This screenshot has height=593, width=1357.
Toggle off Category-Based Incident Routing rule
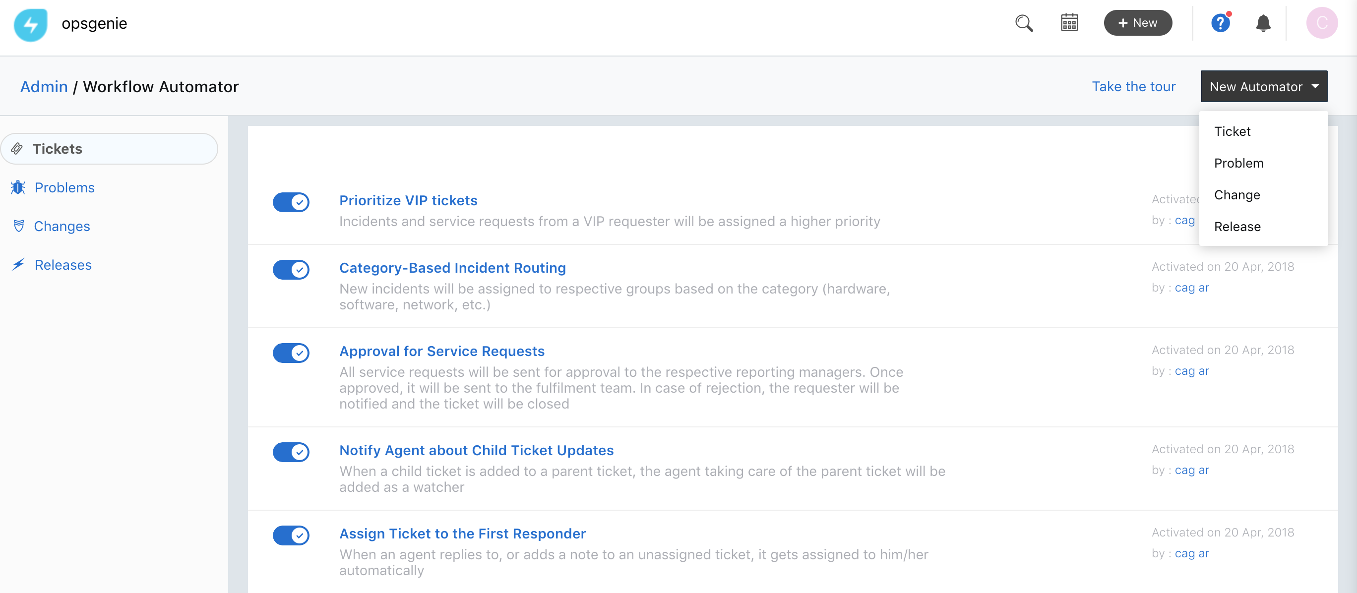[291, 270]
